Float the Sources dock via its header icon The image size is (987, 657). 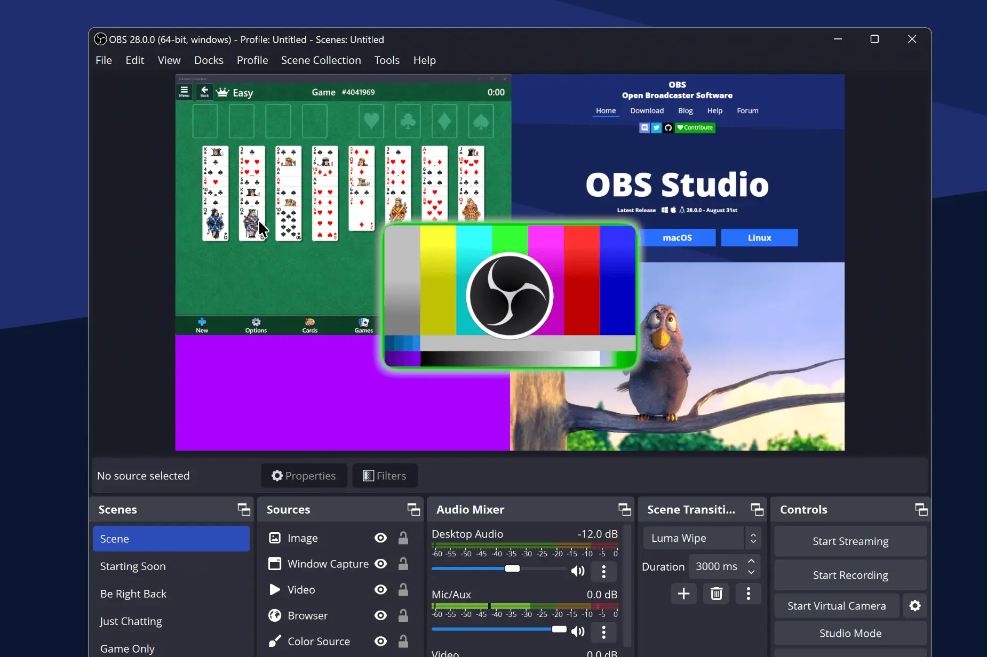point(413,509)
